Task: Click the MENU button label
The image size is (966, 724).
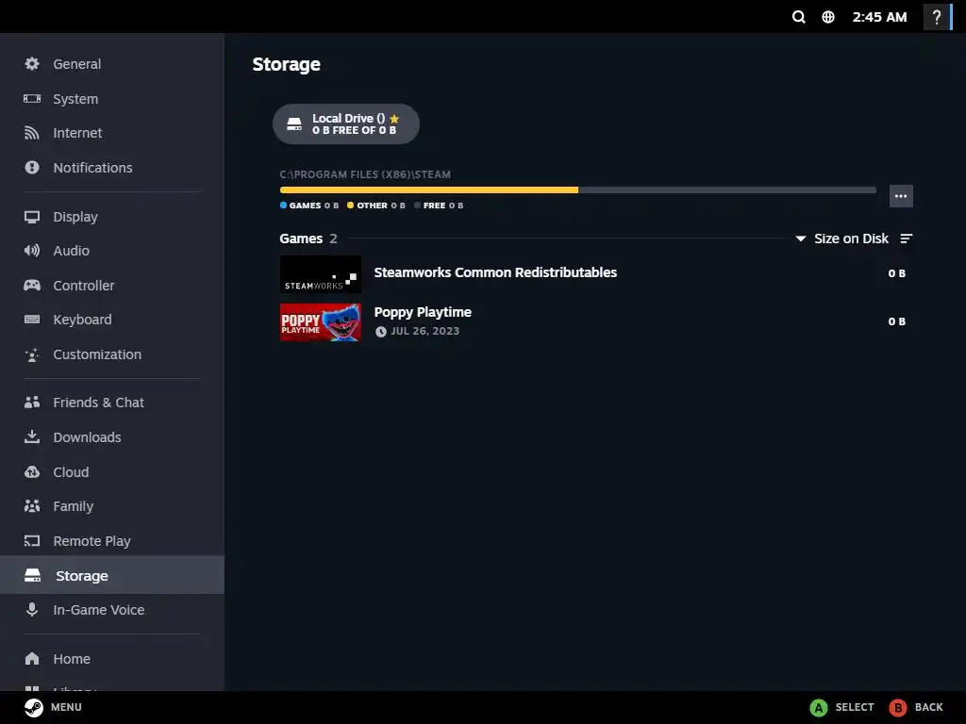Action: 66,707
